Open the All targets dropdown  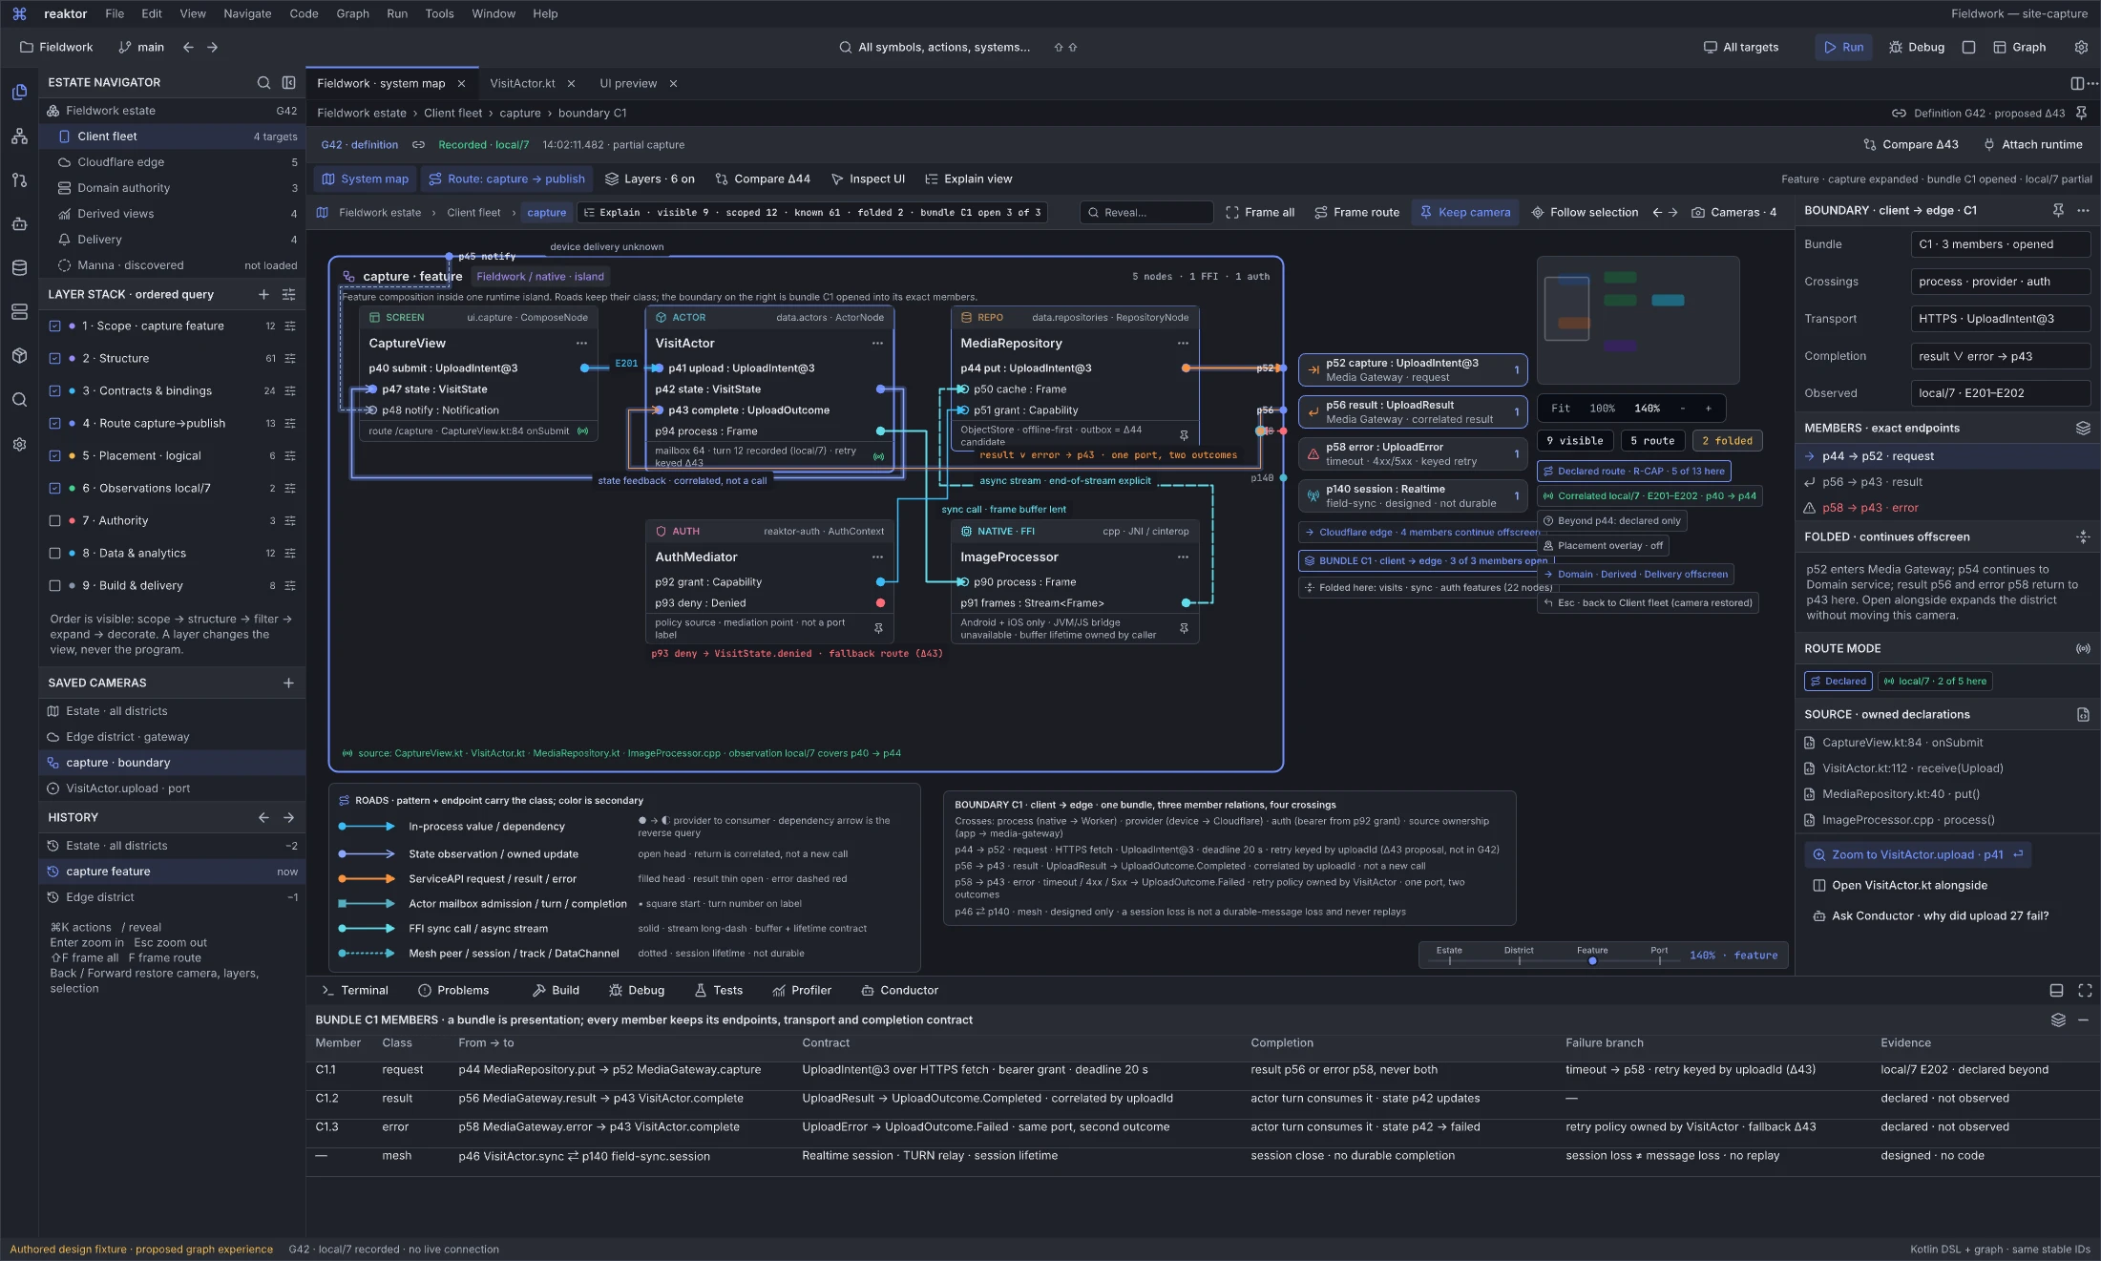point(1741,47)
